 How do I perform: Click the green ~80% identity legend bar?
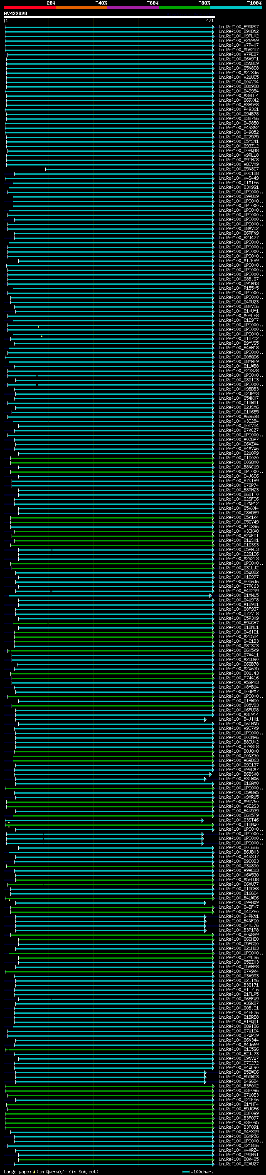click(185, 8)
